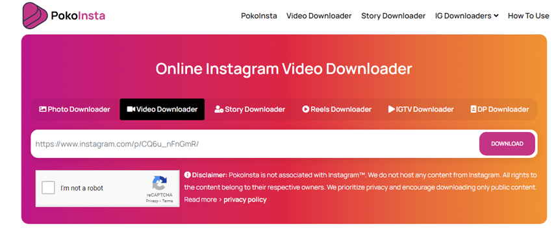The height and width of the screenshot is (239, 556).
Task: Open How To Use page
Action: click(528, 16)
